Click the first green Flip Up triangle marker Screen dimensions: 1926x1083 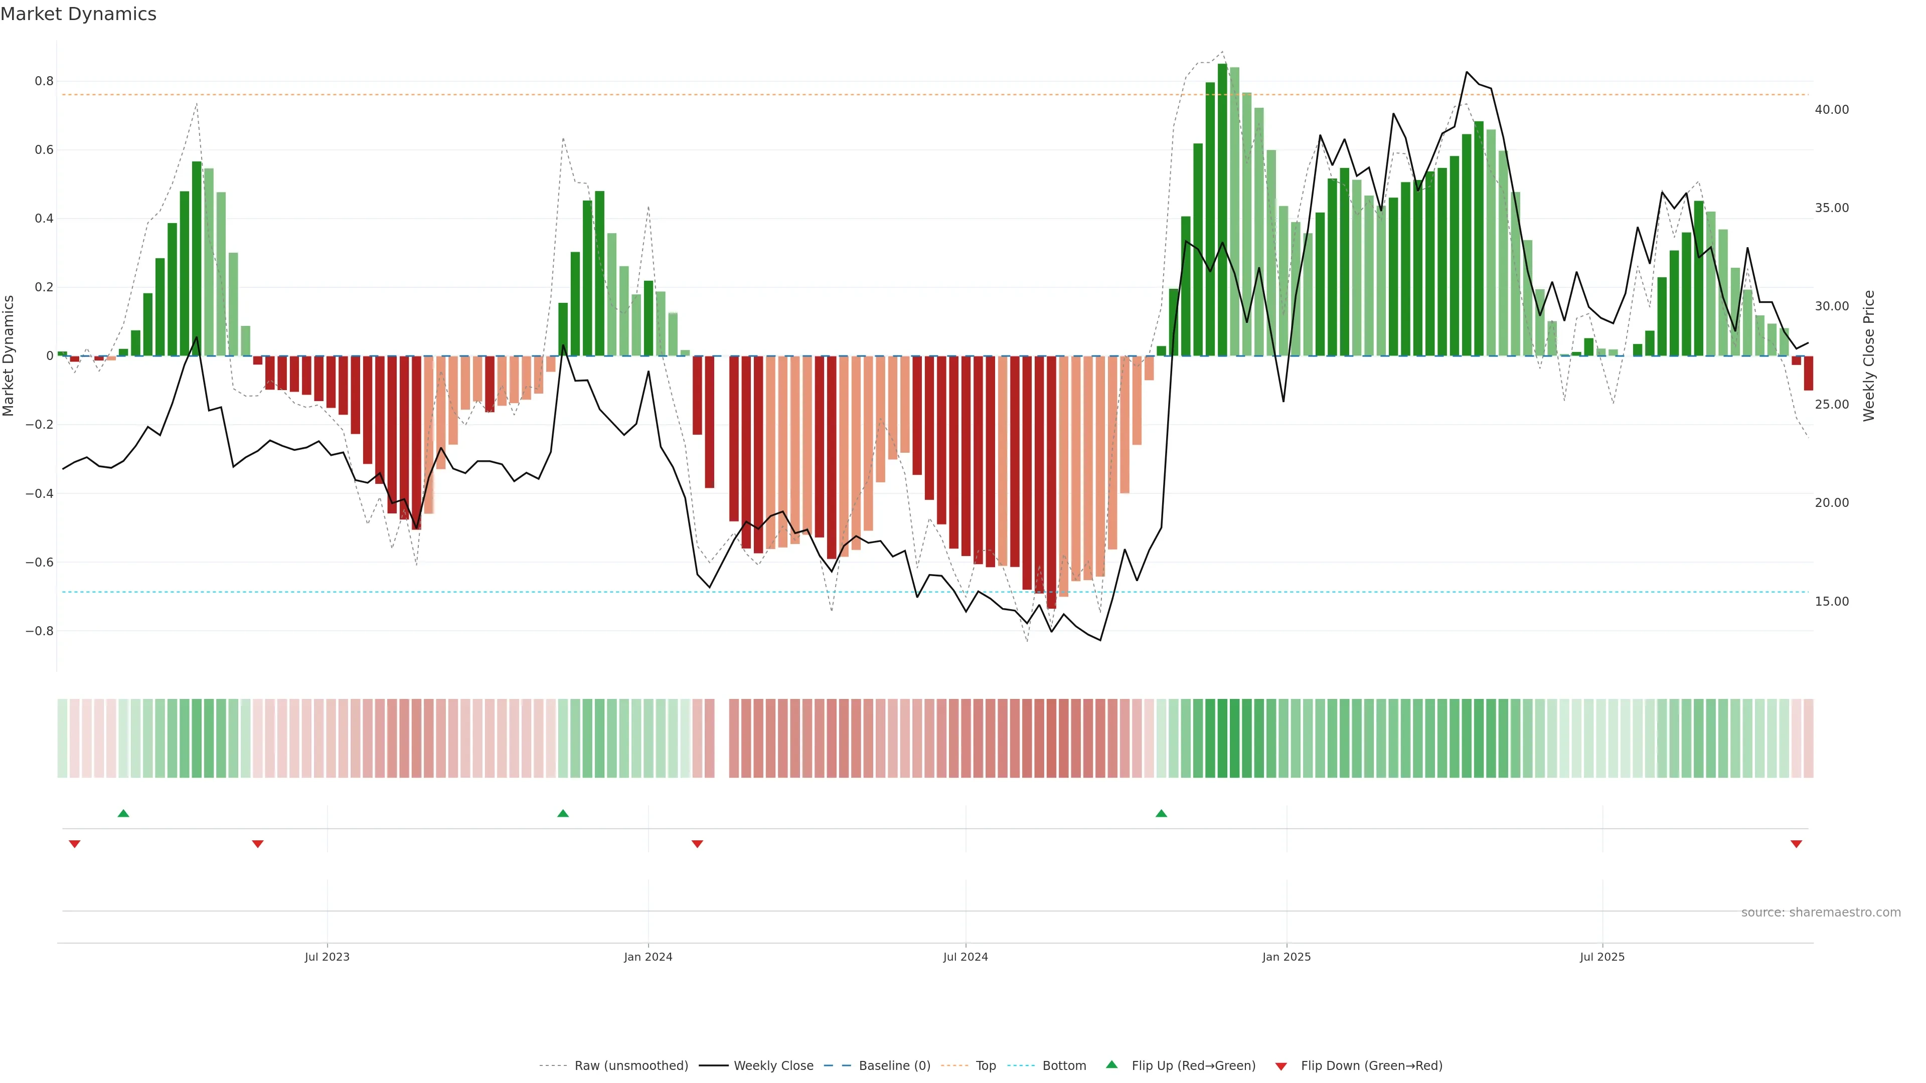(123, 813)
